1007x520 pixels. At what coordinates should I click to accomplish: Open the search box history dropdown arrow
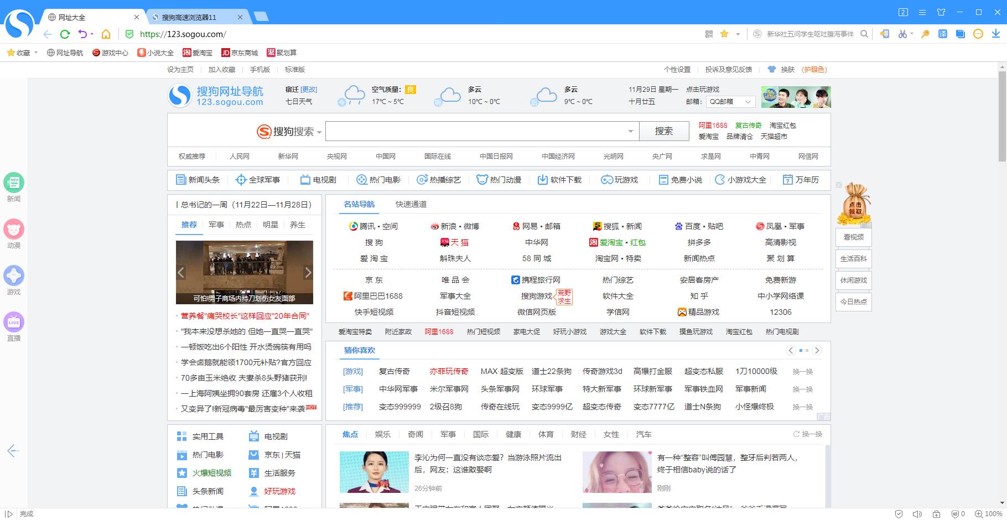(x=630, y=131)
